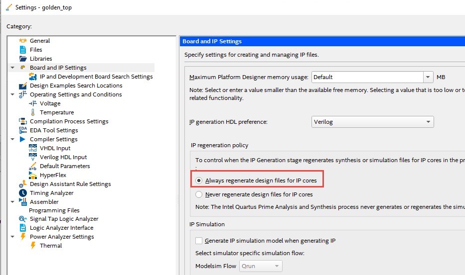This screenshot has width=465, height=275.
Task: Collapse the Board and IP Settings tree node
Action: point(12,68)
